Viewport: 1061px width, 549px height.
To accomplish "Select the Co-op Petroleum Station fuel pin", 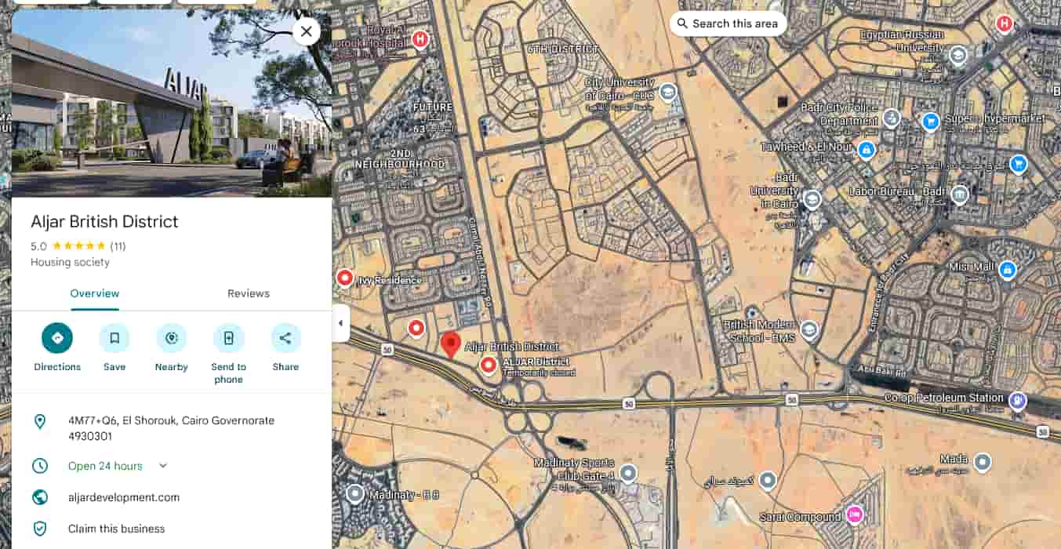I will [x=1016, y=400].
